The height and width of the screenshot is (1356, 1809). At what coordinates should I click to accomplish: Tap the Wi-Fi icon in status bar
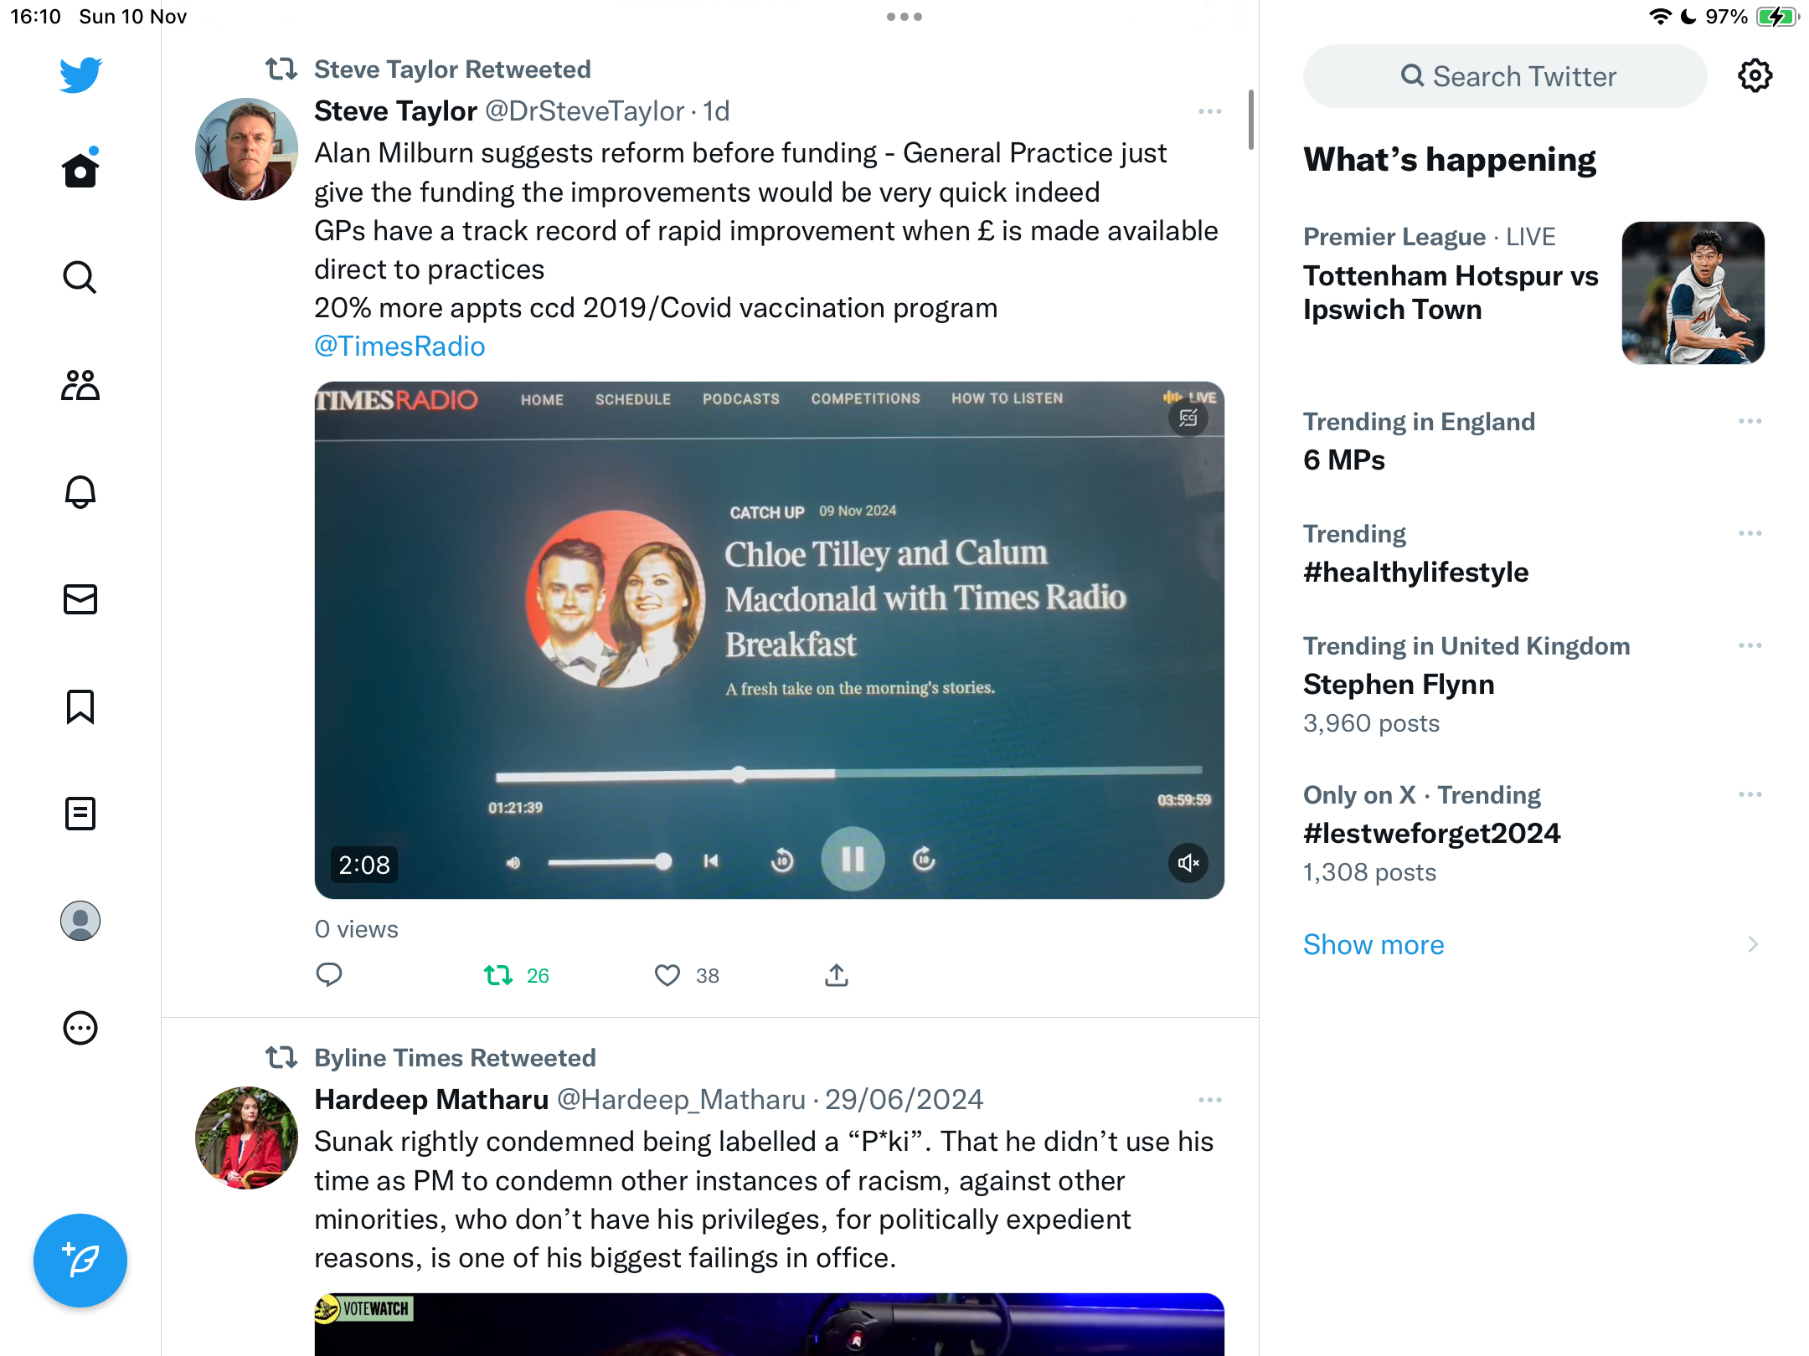point(1660,17)
